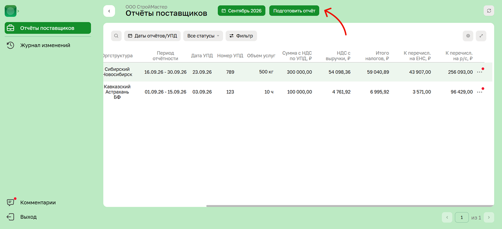Expand the sidebar with the small chevron
This screenshot has width=502, height=229.
click(18, 11)
